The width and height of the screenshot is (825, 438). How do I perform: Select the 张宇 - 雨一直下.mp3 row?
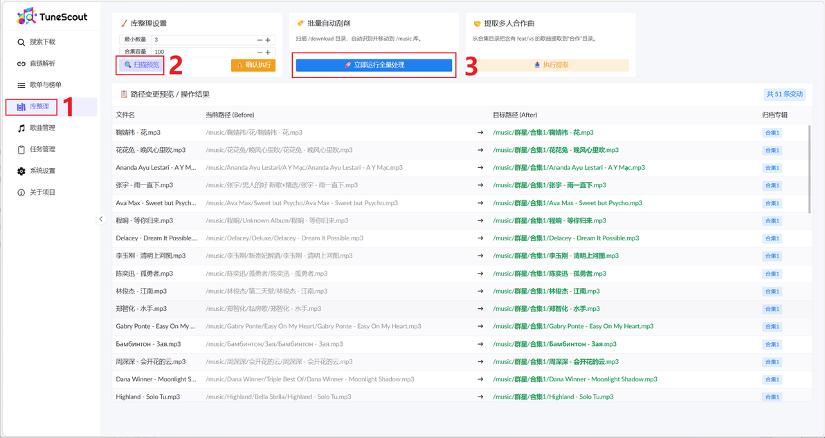(x=462, y=185)
